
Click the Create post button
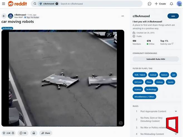point(160,4)
